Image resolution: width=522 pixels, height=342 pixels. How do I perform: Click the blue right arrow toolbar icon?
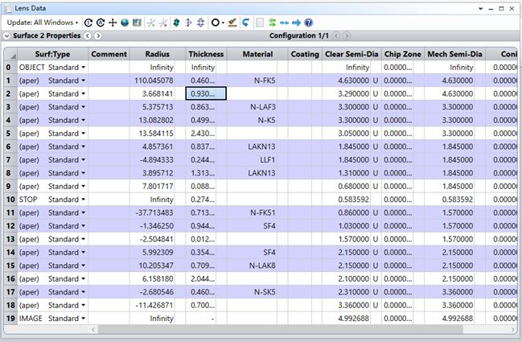297,23
